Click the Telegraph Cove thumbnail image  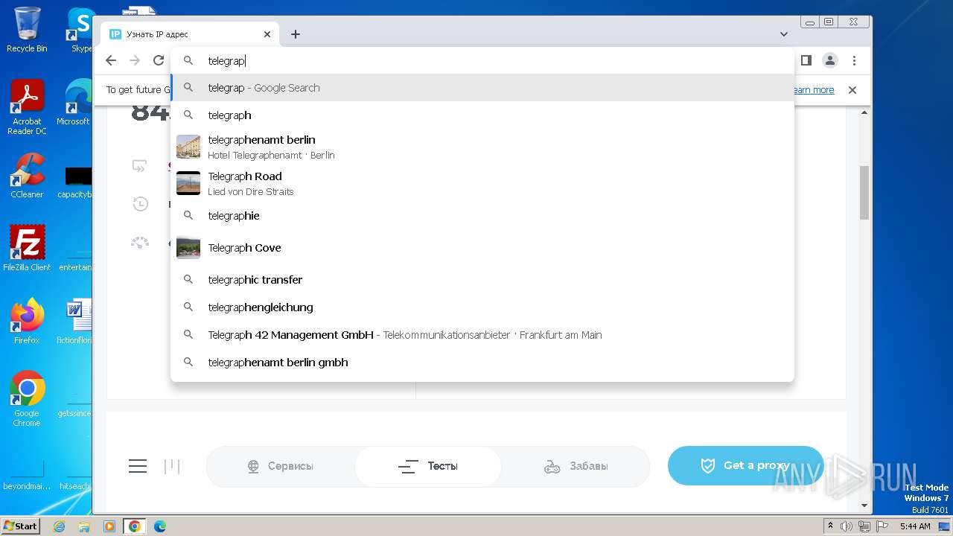coord(188,248)
